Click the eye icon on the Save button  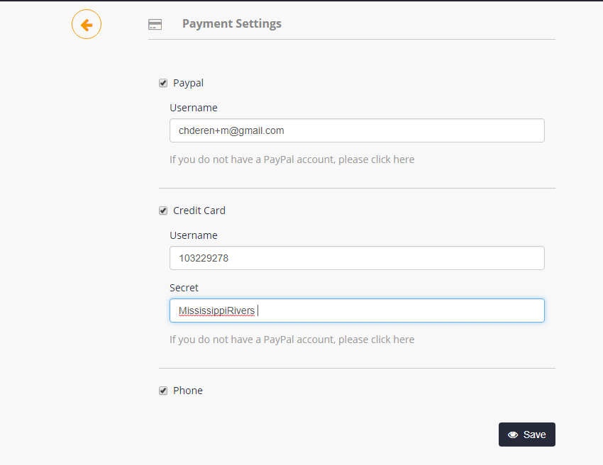coord(513,435)
